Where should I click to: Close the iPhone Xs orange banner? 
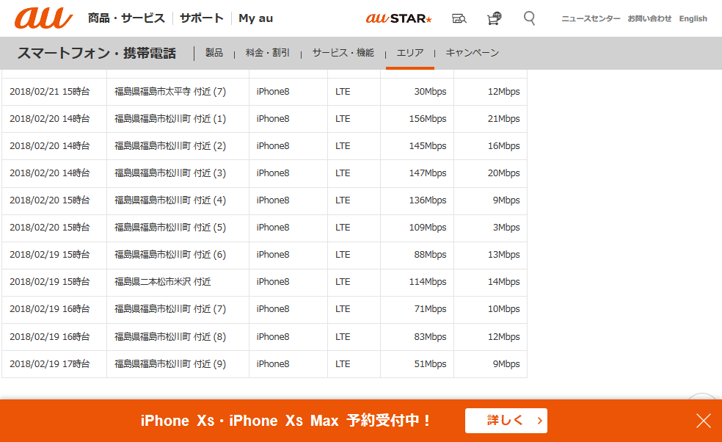pos(704,420)
